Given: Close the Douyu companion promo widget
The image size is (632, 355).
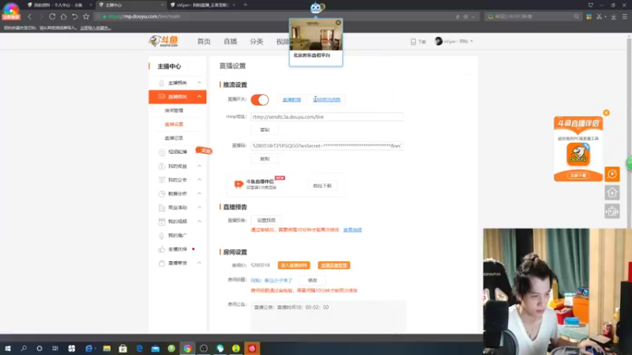Looking at the screenshot, I should click(x=606, y=113).
